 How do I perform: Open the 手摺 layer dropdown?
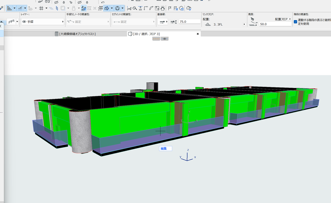coord(42,22)
